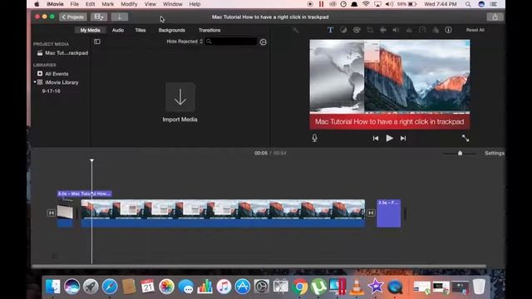The height and width of the screenshot is (299, 532).
Task: Open the Help menu
Action: click(195, 4)
